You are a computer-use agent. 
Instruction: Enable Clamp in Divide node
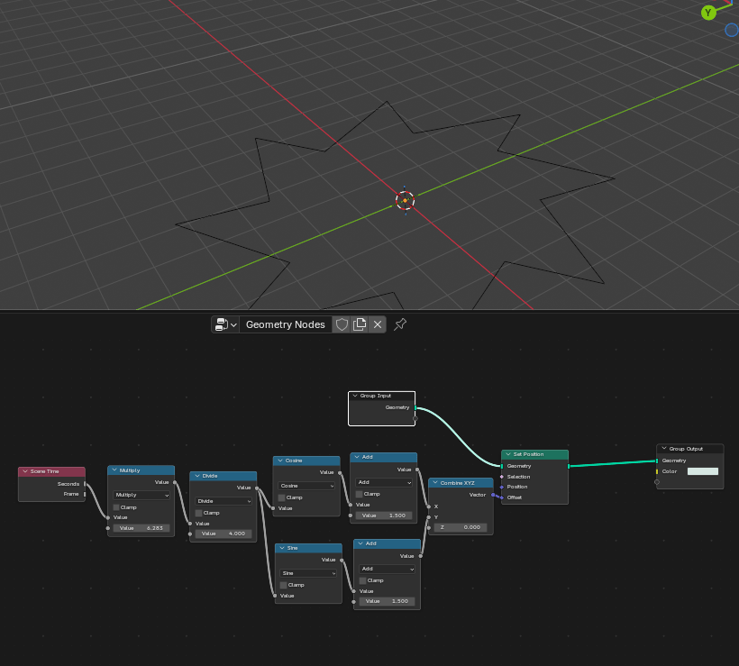point(198,513)
